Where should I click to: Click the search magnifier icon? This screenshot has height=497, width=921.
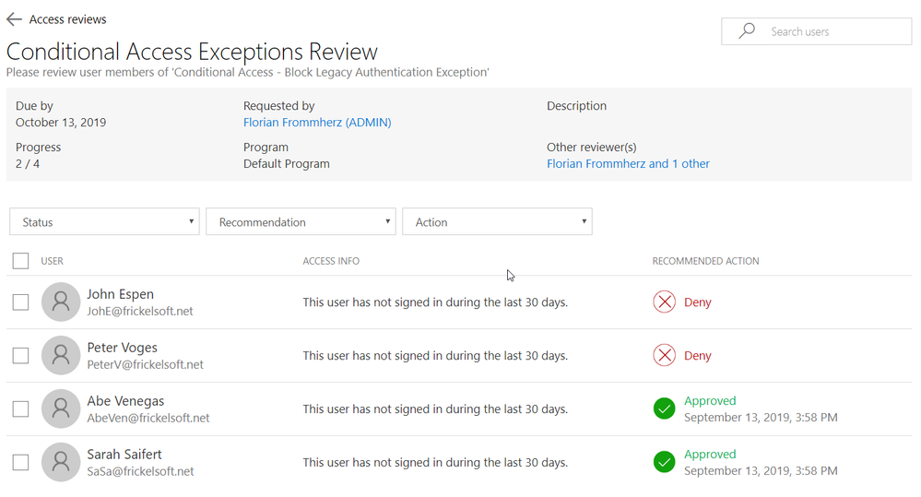747,31
